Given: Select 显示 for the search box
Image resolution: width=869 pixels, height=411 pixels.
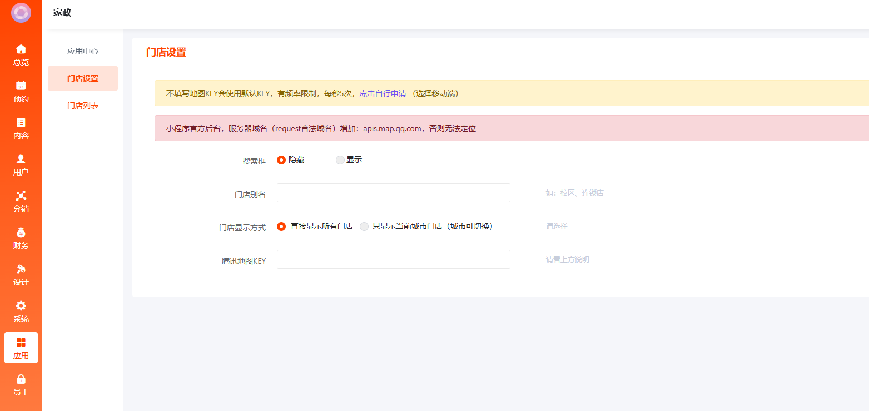Looking at the screenshot, I should (340, 160).
